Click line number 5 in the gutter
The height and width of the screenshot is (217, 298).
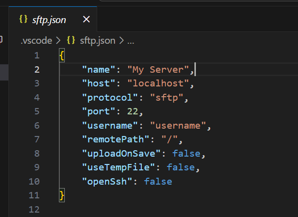[x=37, y=111]
